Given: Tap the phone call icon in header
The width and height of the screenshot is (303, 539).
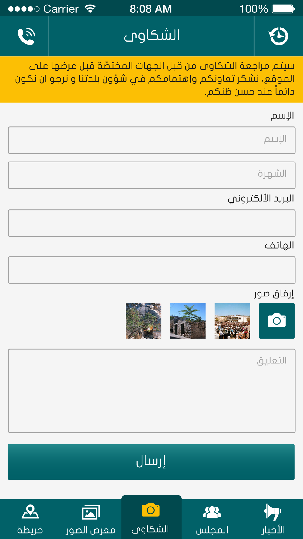Looking at the screenshot, I should coord(26,36).
